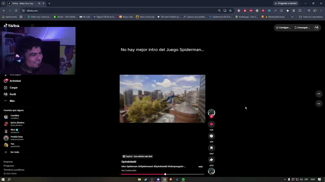Click the Windows Start button
This screenshot has width=325, height=182.
(3, 179)
